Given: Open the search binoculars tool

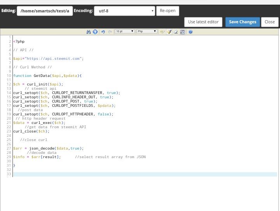Looking at the screenshot, I should (x=88, y=32).
